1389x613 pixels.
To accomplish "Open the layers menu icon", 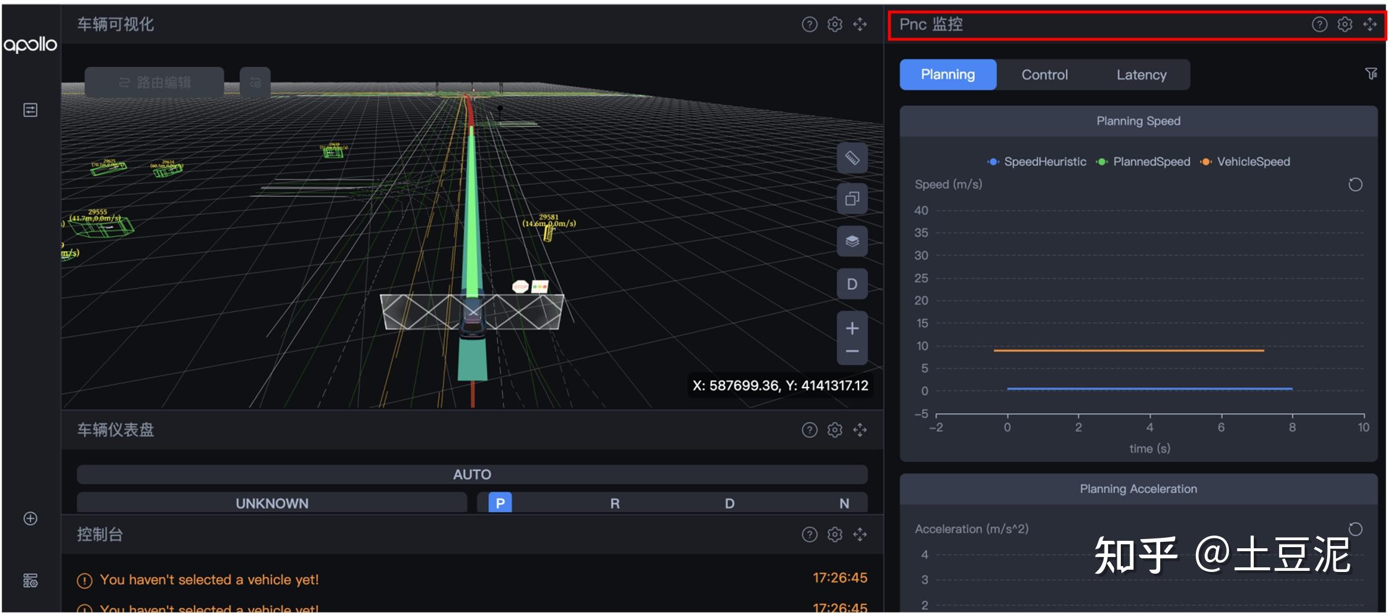I will coord(852,242).
